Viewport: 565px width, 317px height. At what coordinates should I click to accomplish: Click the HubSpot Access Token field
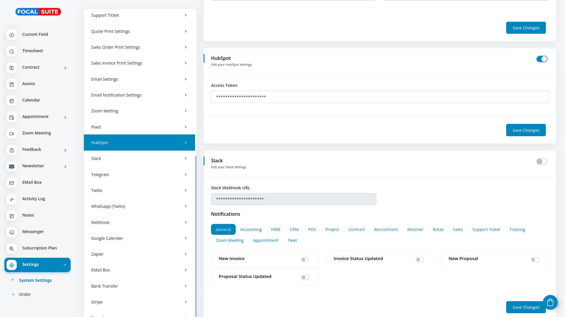[380, 97]
